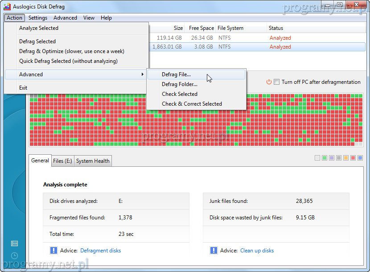Click the exclamation icon beside Clean up disks advice
Viewport: 370px width, 272px height.
[x=213, y=251]
